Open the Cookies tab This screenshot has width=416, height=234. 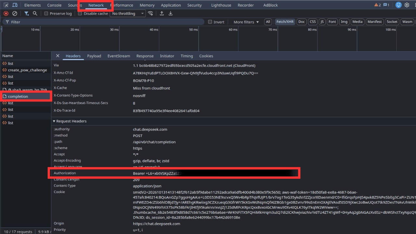206,56
